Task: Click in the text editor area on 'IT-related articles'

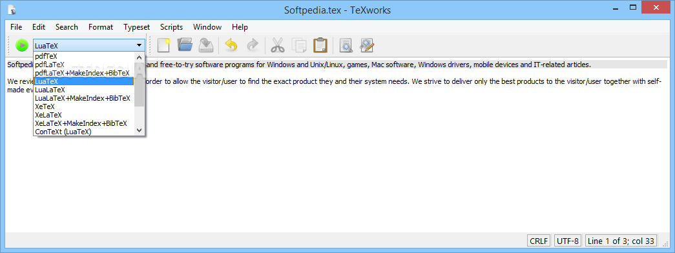Action: [x=562, y=65]
